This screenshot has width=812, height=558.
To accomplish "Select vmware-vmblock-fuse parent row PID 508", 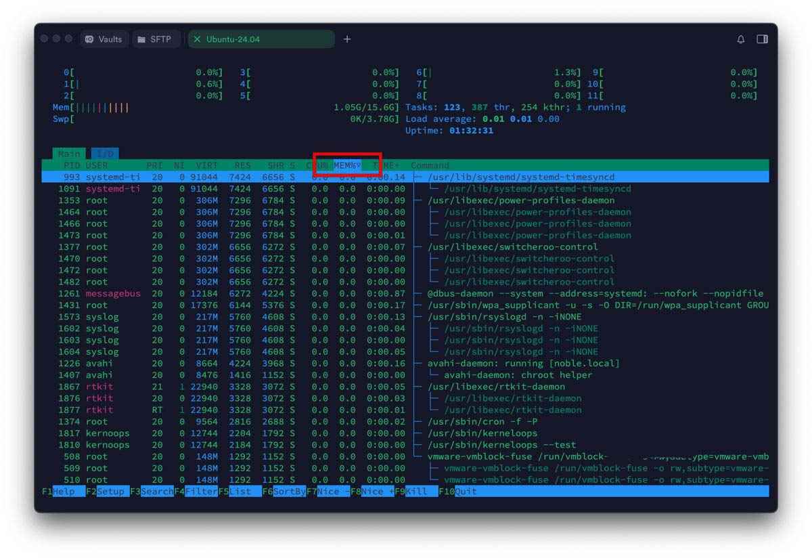I will click(x=405, y=456).
